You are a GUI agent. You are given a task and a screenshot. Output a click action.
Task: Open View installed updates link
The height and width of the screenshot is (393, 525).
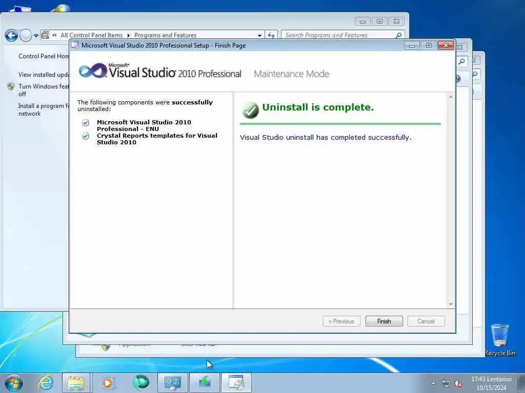(44, 75)
